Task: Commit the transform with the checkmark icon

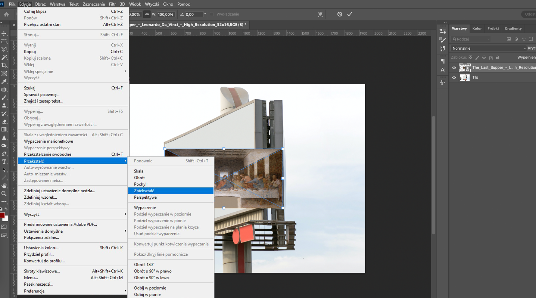Action: (x=350, y=14)
